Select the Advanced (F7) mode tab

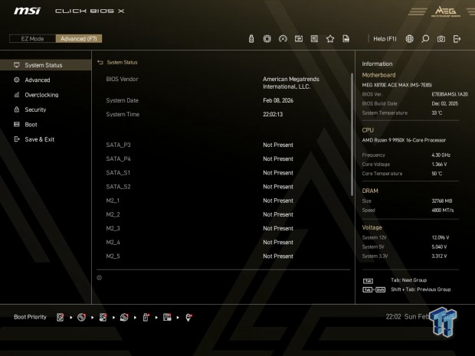(79, 38)
